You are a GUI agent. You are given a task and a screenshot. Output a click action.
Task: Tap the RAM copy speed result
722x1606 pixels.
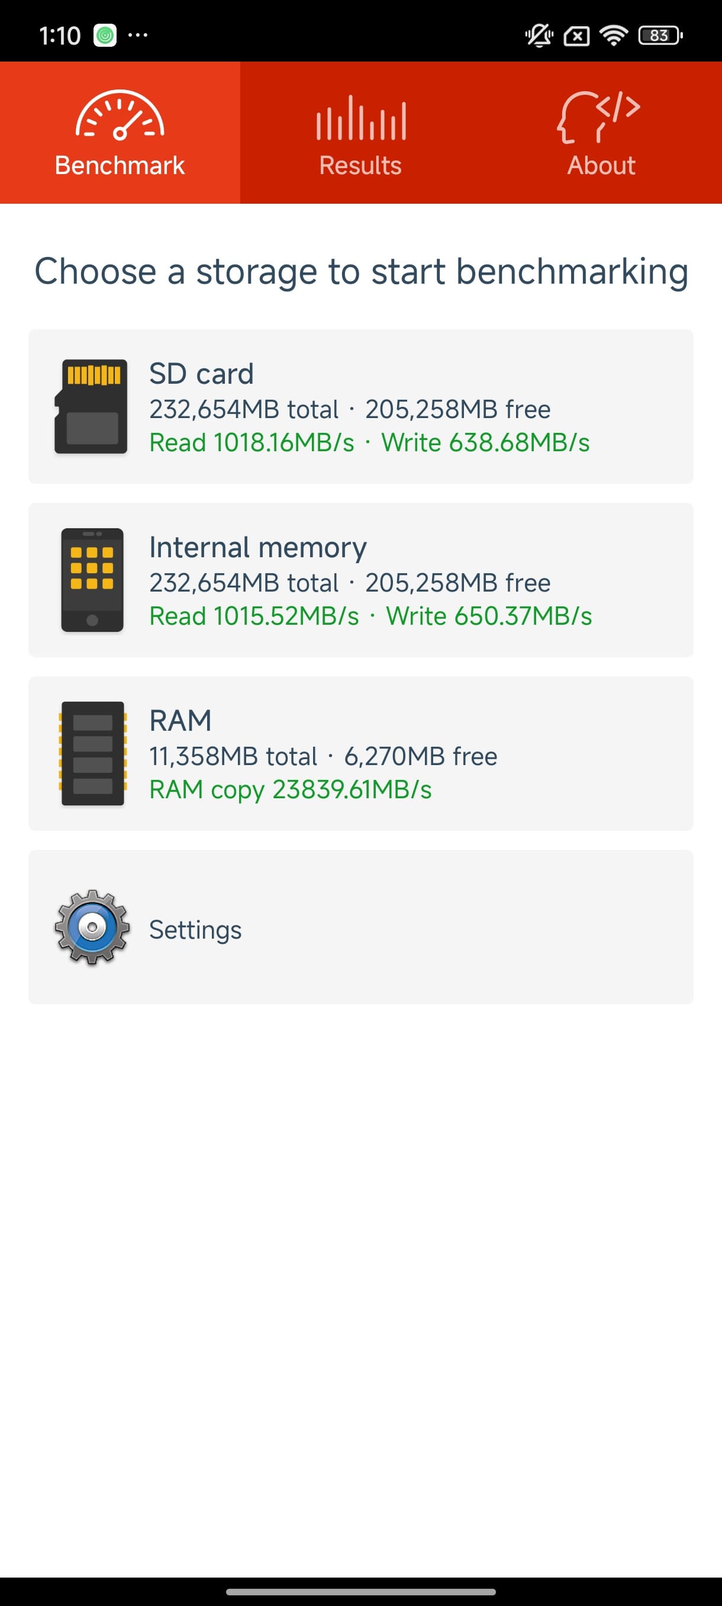pos(291,790)
